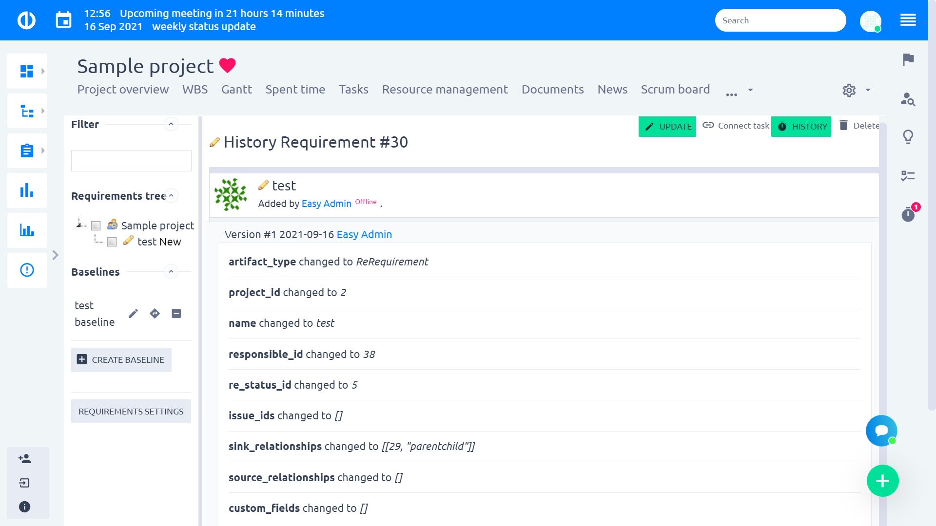Screen dimensions: 936x526
Task: Click the UPDATE button for requirement
Action: click(667, 127)
